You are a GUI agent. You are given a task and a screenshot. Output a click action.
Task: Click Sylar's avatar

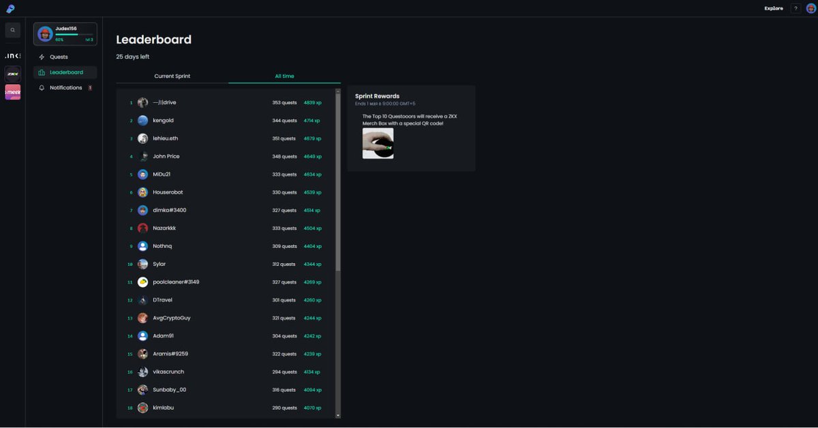(x=142, y=264)
